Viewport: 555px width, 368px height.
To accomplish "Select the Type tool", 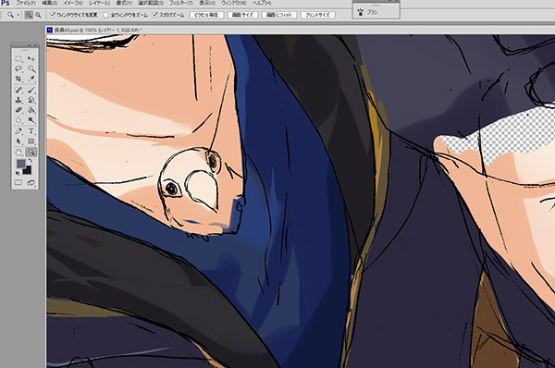I will [x=31, y=131].
